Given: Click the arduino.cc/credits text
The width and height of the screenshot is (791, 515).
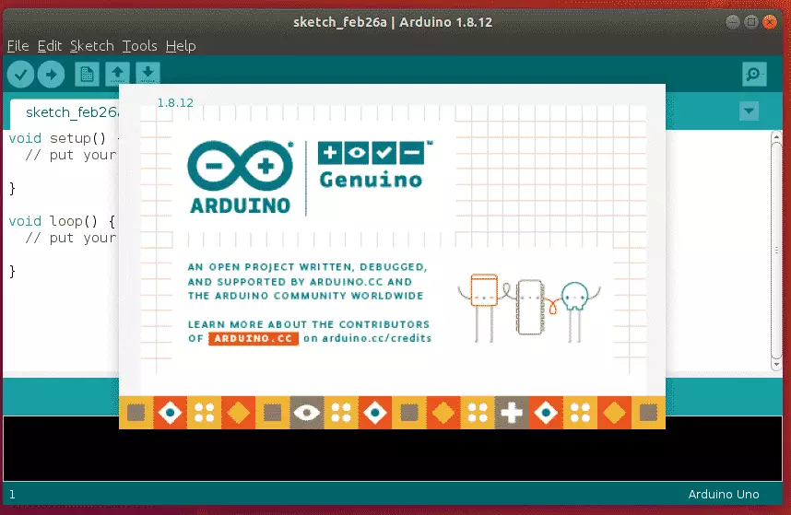Looking at the screenshot, I should click(x=377, y=338).
